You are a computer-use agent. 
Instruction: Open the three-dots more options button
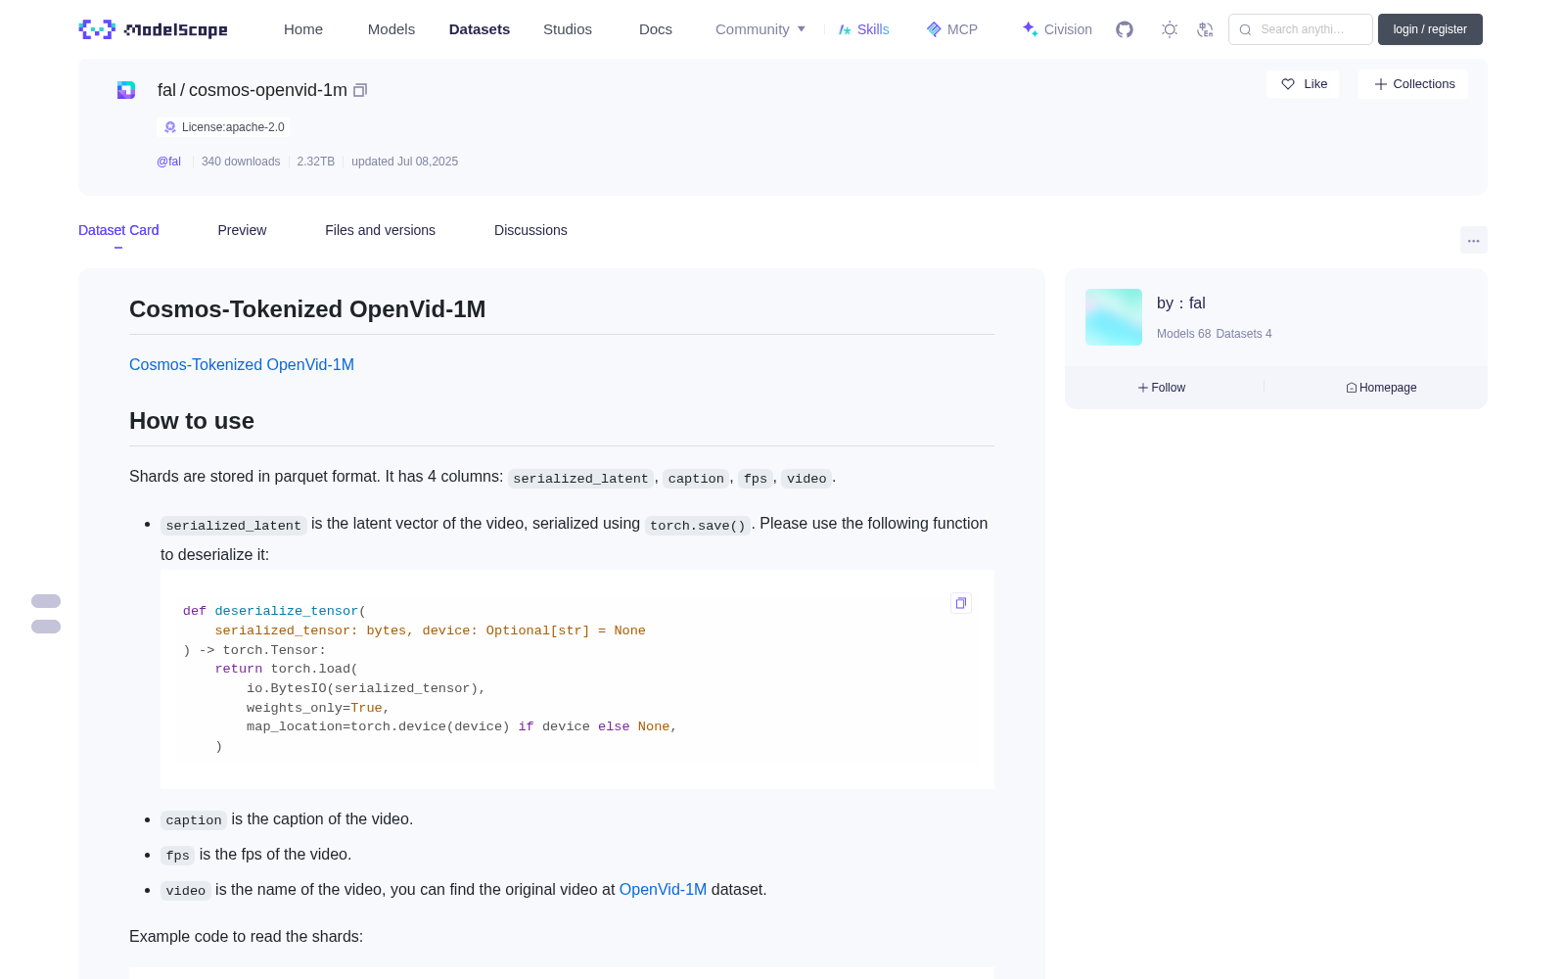point(1474,240)
